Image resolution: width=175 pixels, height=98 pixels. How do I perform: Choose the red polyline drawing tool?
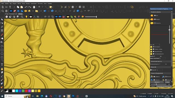[2, 35]
